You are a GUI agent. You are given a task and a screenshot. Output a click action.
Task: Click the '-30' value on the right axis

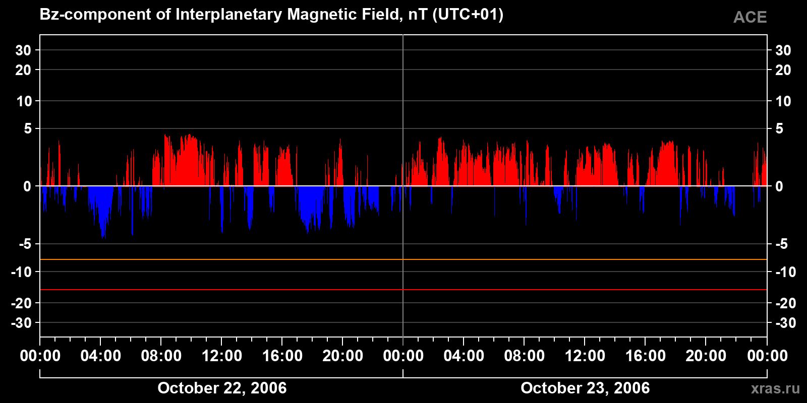(x=785, y=323)
